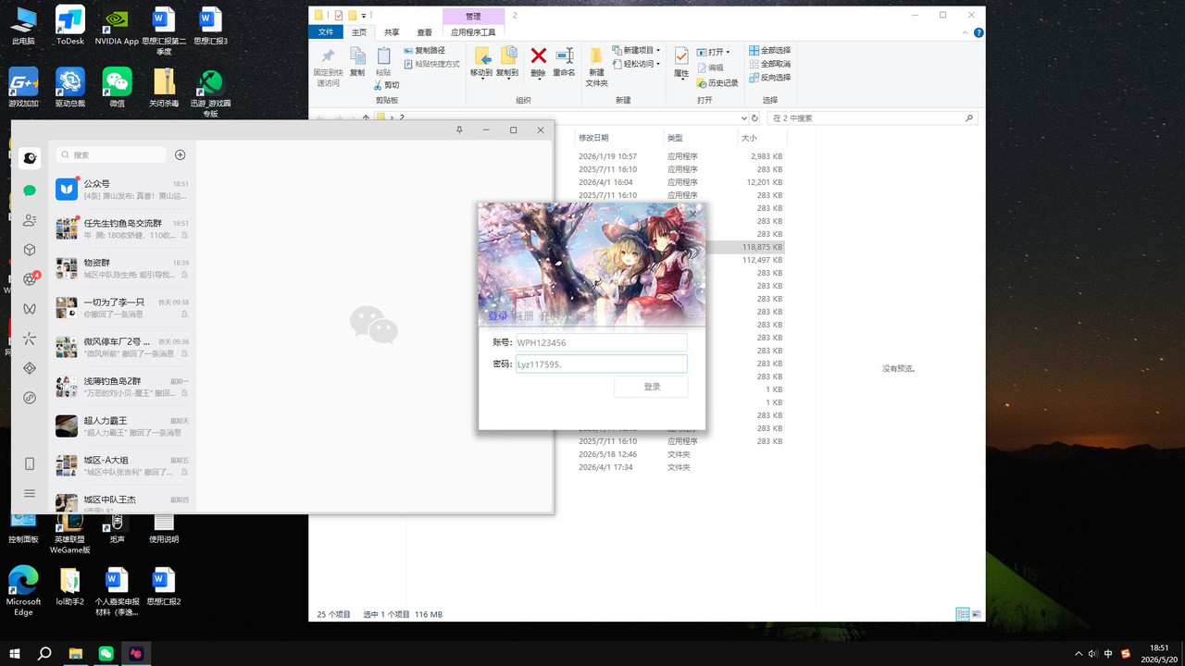Click the 密码 password input field

(601, 364)
